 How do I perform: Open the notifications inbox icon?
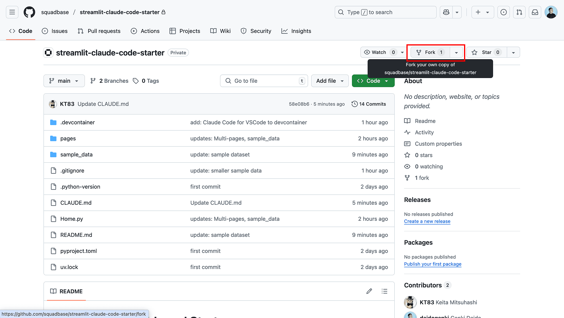pos(535,12)
